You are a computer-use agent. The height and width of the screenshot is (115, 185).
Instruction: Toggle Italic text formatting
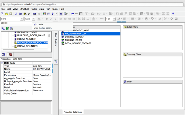[51, 19]
